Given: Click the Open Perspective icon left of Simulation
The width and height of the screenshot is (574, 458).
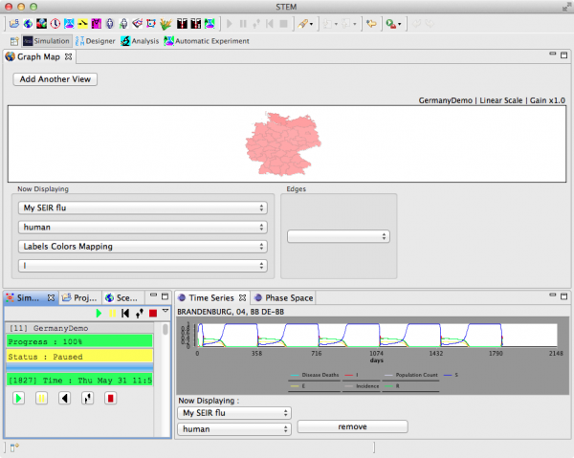Looking at the screenshot, I should [13, 41].
